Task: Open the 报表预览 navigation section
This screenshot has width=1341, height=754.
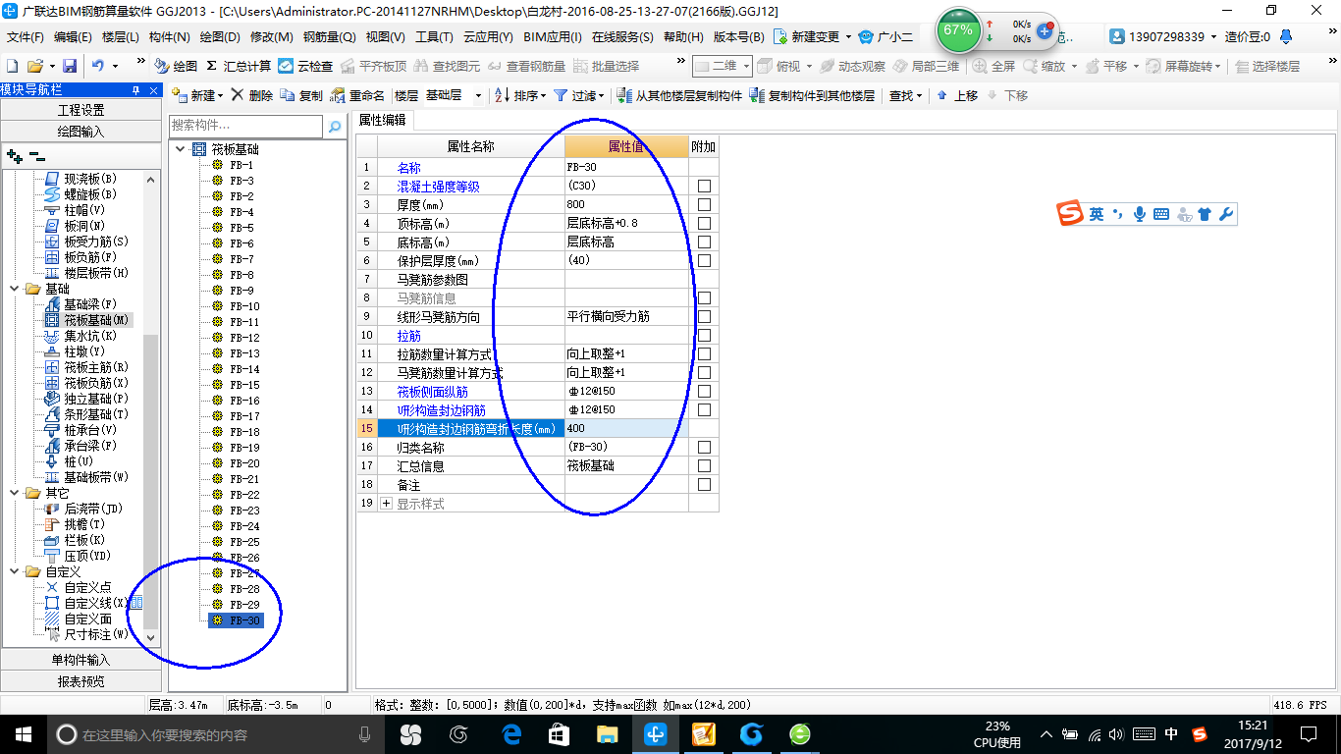Action: coord(80,681)
